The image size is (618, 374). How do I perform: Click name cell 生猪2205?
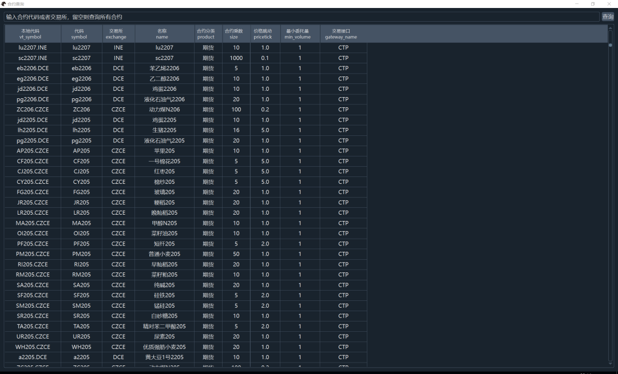164,130
